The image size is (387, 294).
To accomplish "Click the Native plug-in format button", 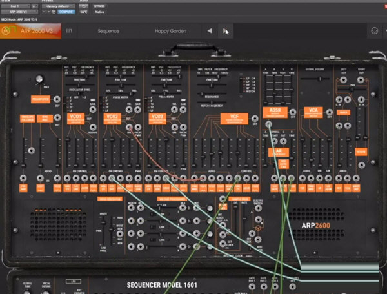I will [x=99, y=12].
